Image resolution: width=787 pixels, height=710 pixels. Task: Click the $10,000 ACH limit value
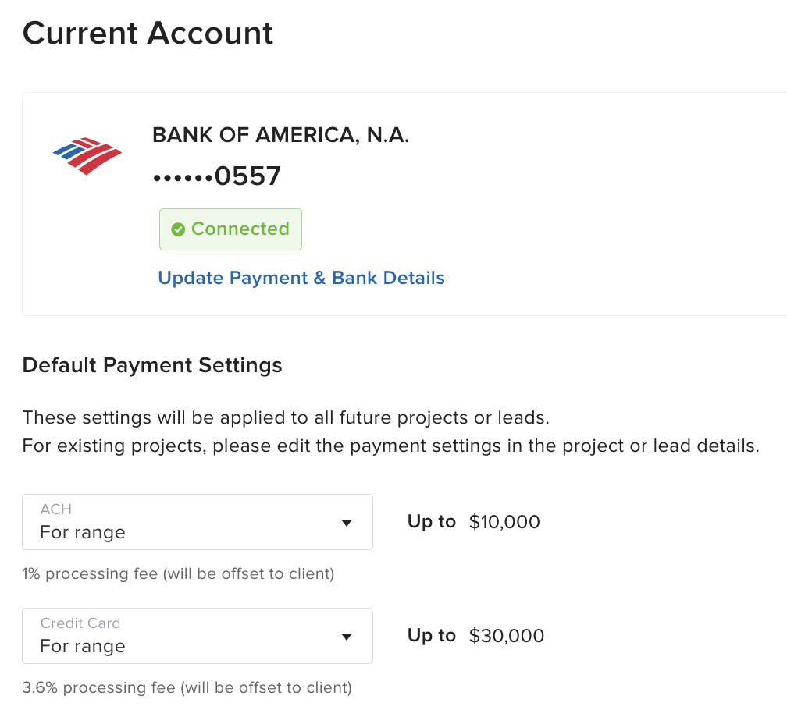[x=504, y=522]
